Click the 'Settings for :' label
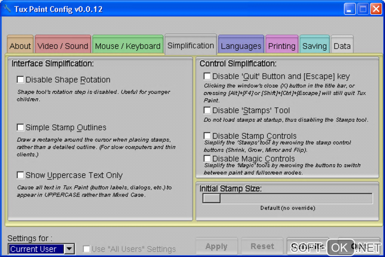The image size is (385, 257). 30,238
